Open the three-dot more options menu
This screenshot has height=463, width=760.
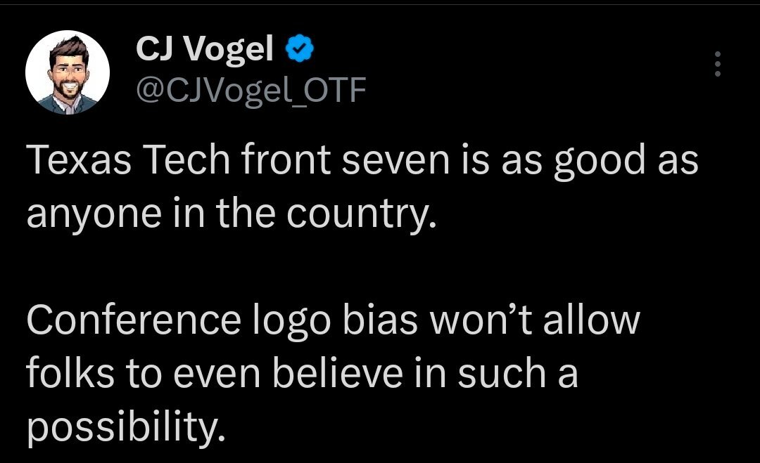717,64
